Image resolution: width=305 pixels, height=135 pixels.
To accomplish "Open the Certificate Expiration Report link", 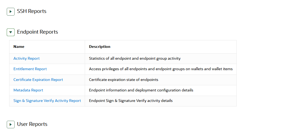I will pos(38,80).
